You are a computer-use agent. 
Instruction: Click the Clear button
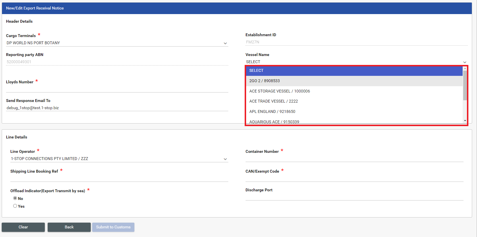[x=23, y=227]
